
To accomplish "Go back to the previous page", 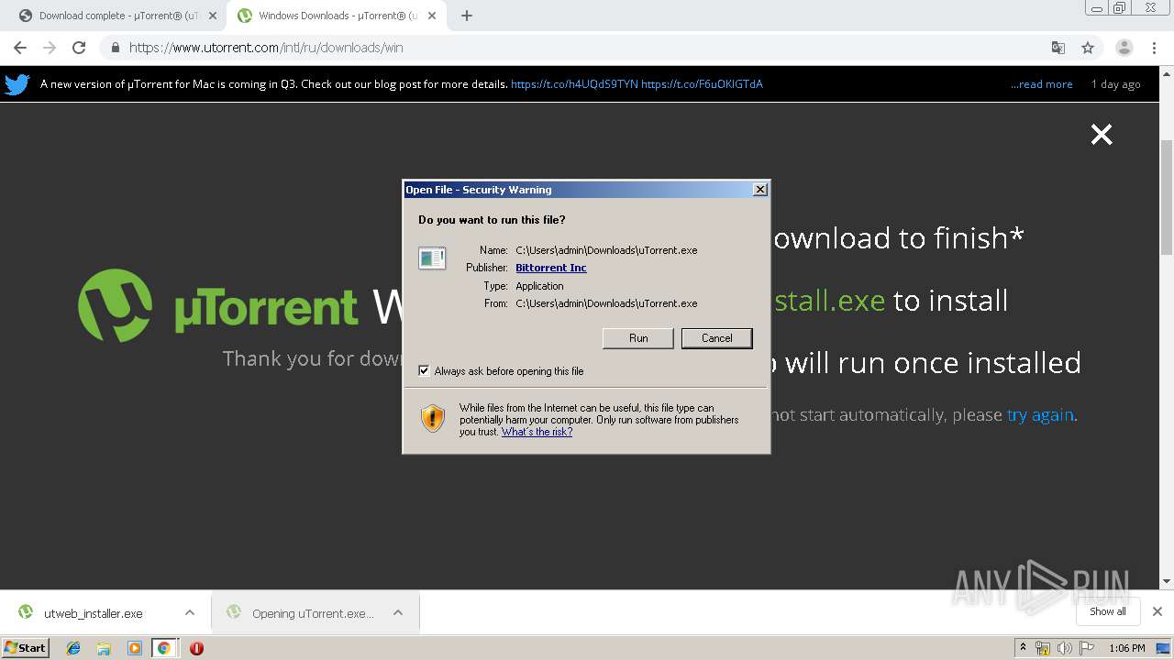I will tap(20, 48).
